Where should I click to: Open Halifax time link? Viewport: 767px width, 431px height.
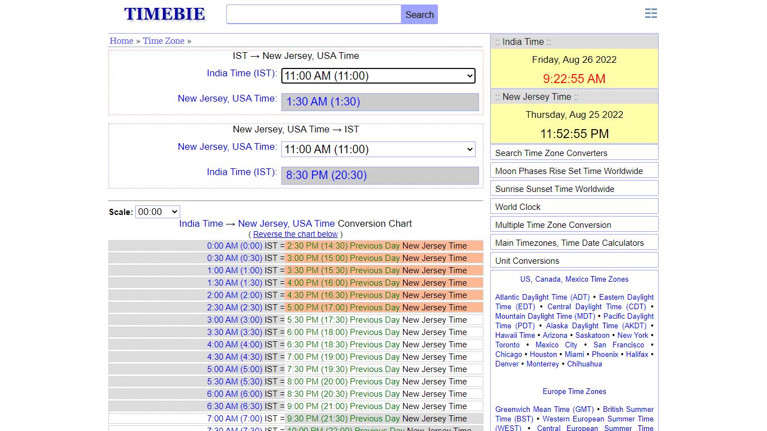637,354
